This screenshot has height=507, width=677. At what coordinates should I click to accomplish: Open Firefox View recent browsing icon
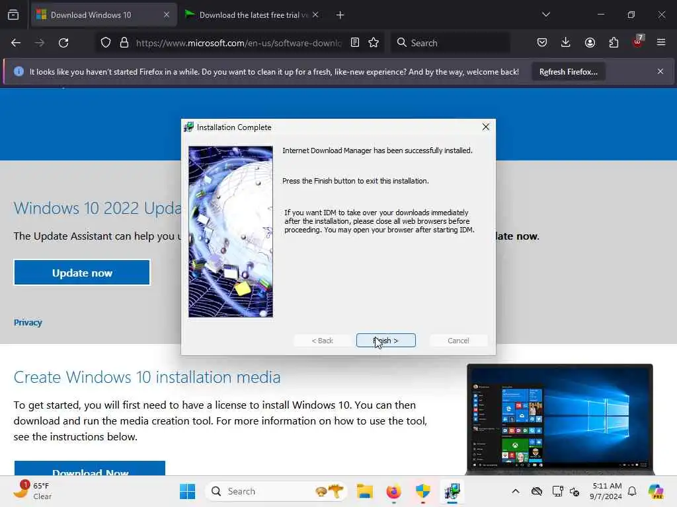pos(13,15)
